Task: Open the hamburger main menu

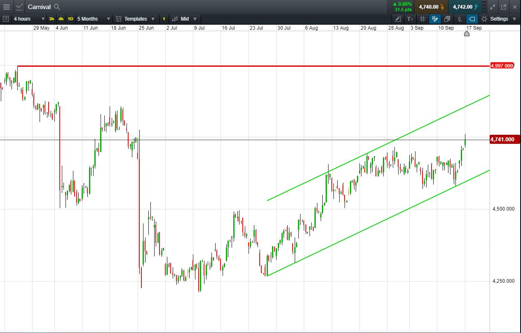Action: (6, 7)
